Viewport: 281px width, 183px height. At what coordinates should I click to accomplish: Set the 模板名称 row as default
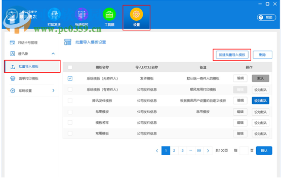[260, 123]
